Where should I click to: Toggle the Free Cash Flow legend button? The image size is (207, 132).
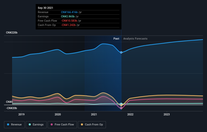point(62,125)
